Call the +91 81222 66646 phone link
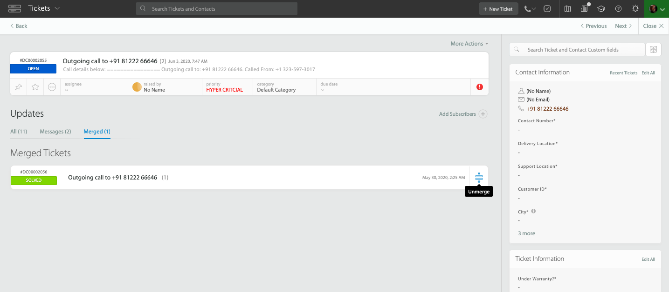This screenshot has height=292, width=669. pyautogui.click(x=547, y=109)
